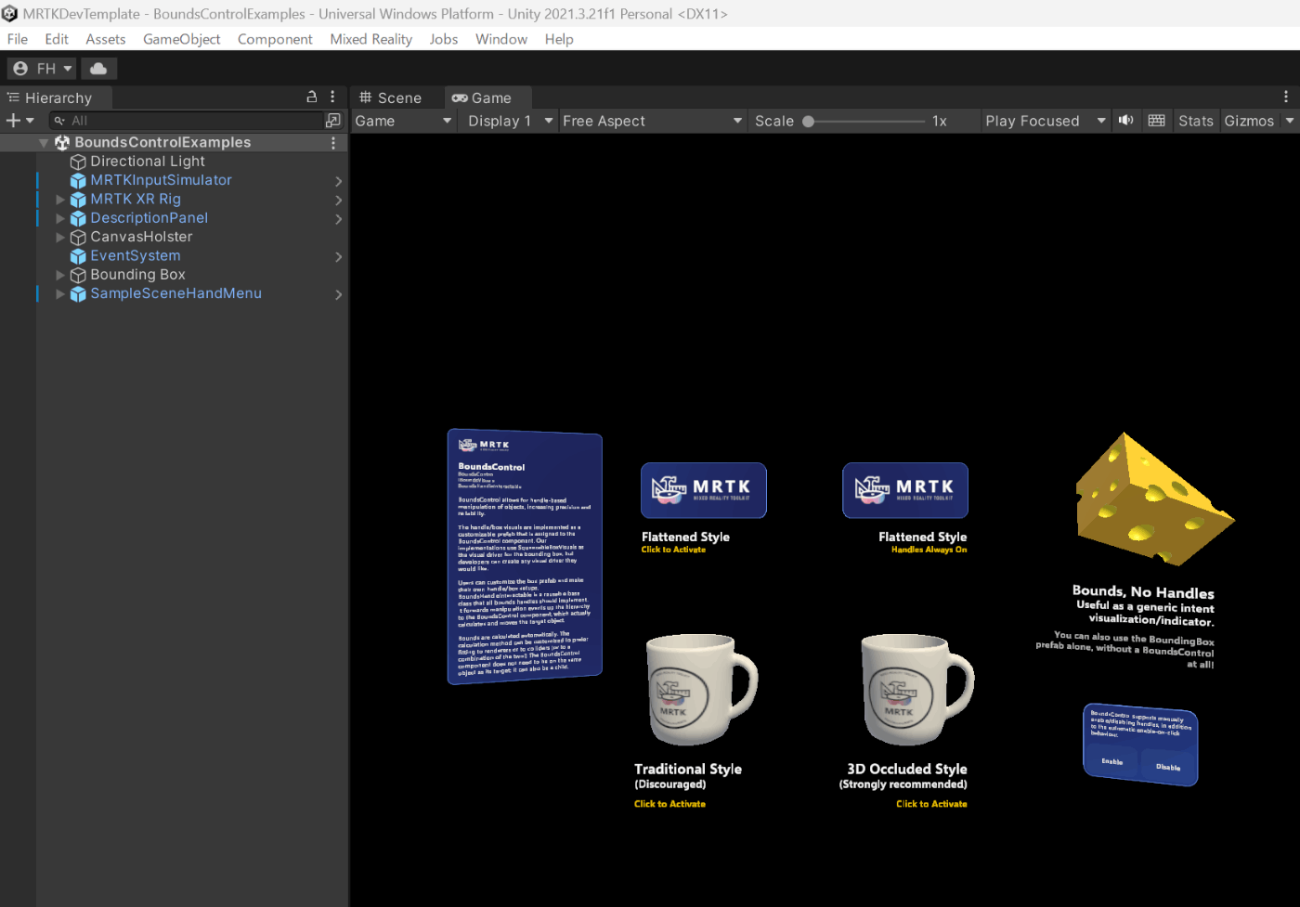The image size is (1300, 907).
Task: Open the account FH dropdown
Action: point(43,69)
